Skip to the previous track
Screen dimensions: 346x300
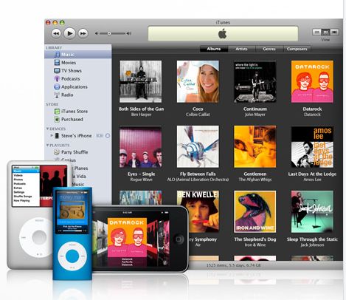[x=56, y=33]
